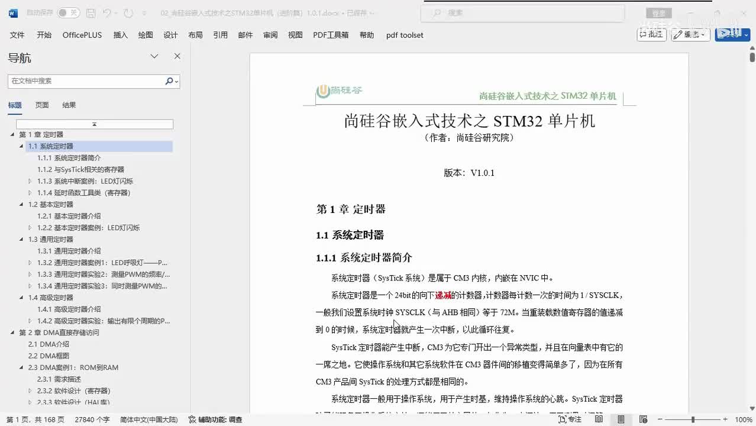Collapse the 1.2 基本定时器 node
Viewport: 756px width, 426px height.
[x=22, y=204]
